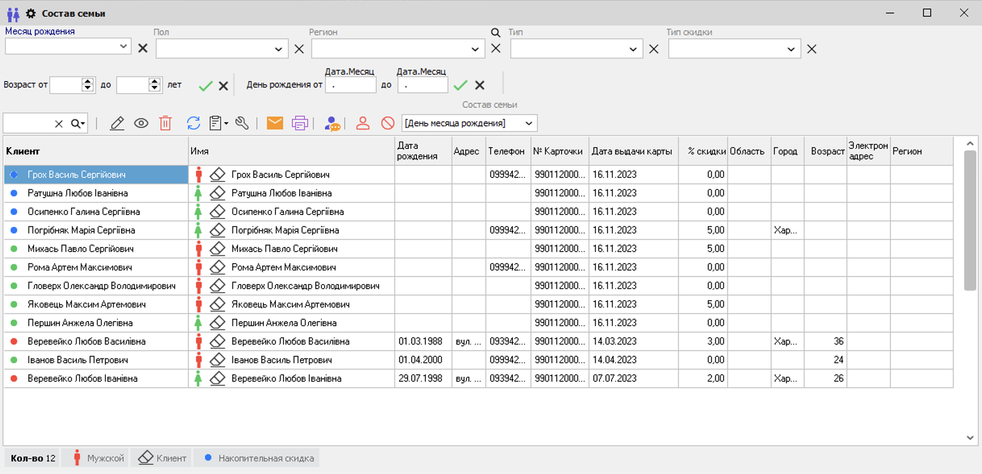The height and width of the screenshot is (474, 982).
Task: Clear the Регион filter
Action: pos(496,48)
